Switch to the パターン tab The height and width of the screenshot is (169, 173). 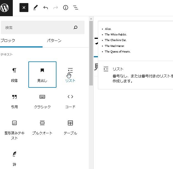tap(54, 41)
